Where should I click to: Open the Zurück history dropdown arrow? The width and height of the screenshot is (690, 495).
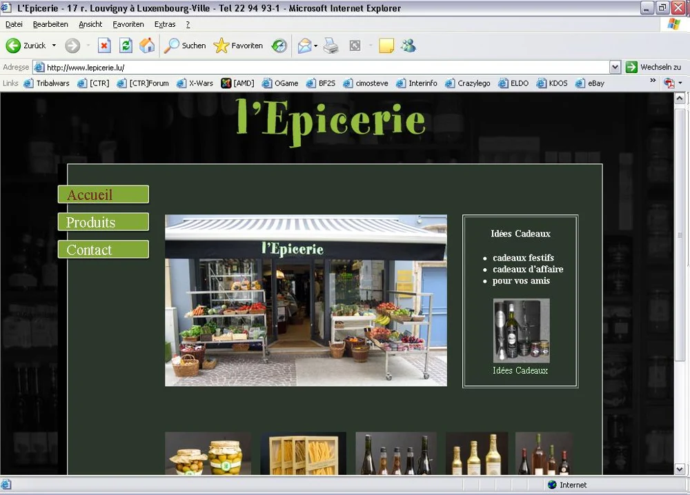(54, 46)
